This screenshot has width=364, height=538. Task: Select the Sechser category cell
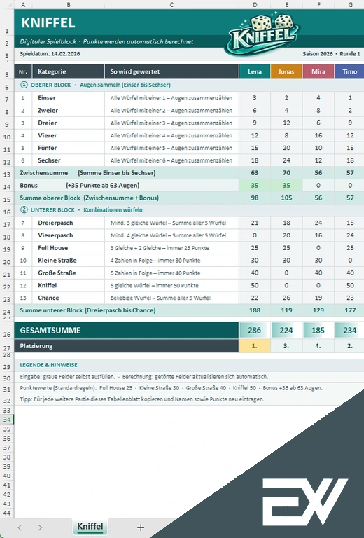click(x=69, y=160)
